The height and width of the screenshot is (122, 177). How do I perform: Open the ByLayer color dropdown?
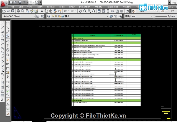click(x=139, y=16)
